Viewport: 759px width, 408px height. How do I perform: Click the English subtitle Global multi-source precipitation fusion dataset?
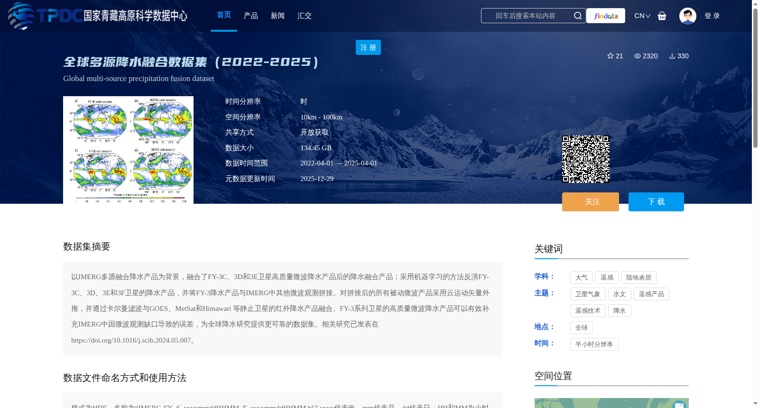tap(139, 79)
